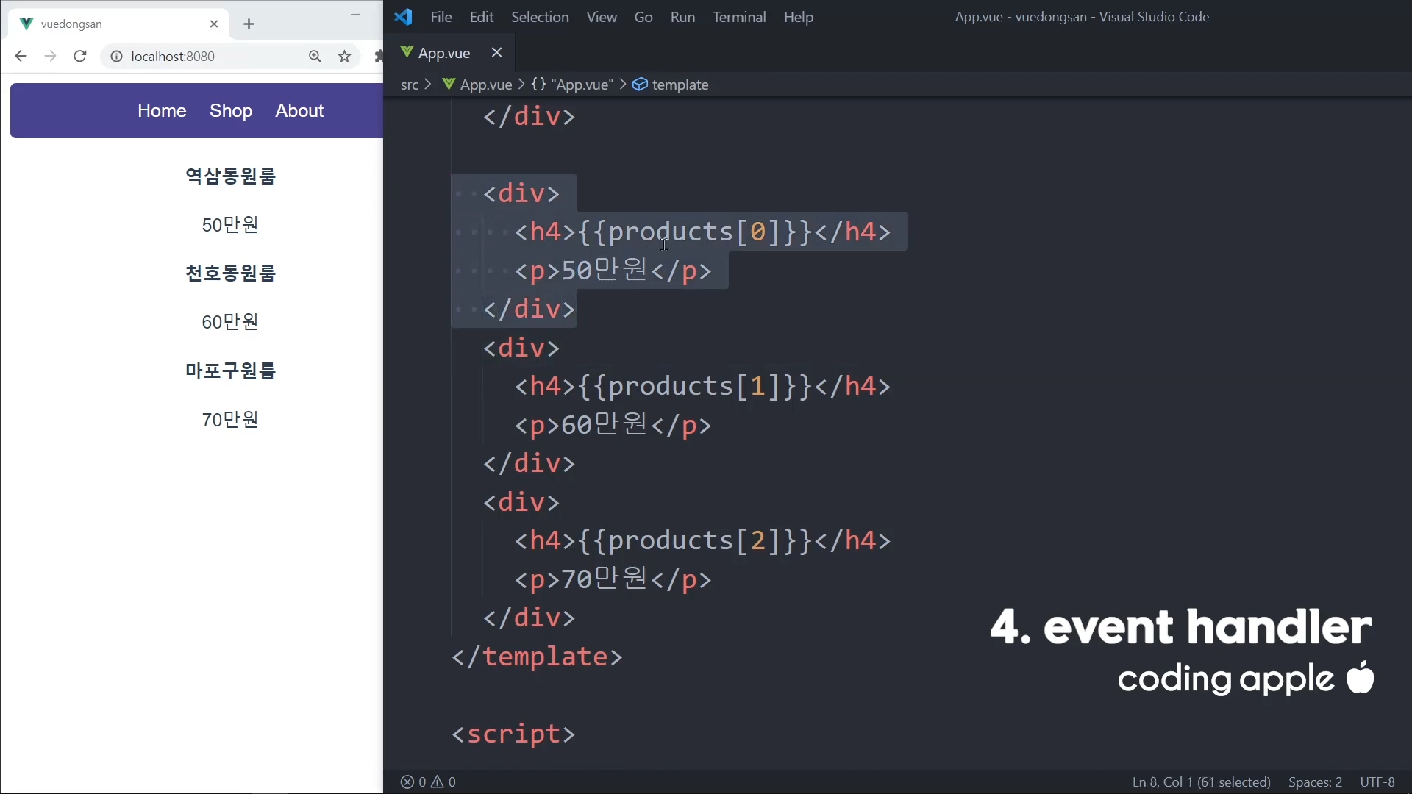Click the About navigation link

tap(299, 110)
